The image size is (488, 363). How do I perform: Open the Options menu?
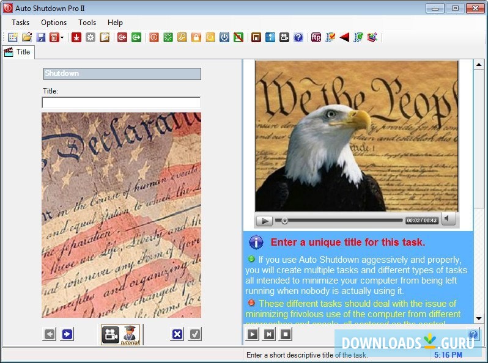[54, 23]
